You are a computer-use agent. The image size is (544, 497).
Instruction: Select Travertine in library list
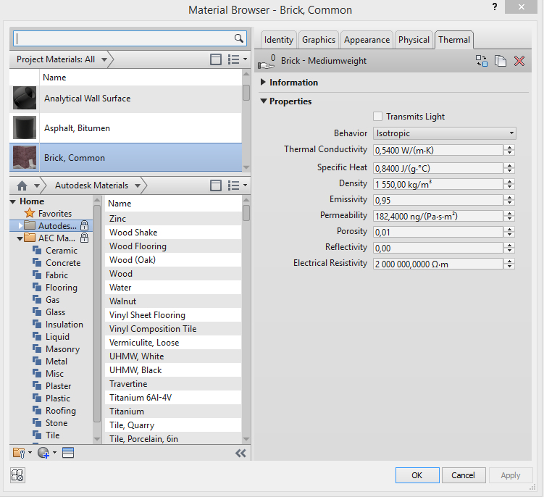[x=173, y=384]
